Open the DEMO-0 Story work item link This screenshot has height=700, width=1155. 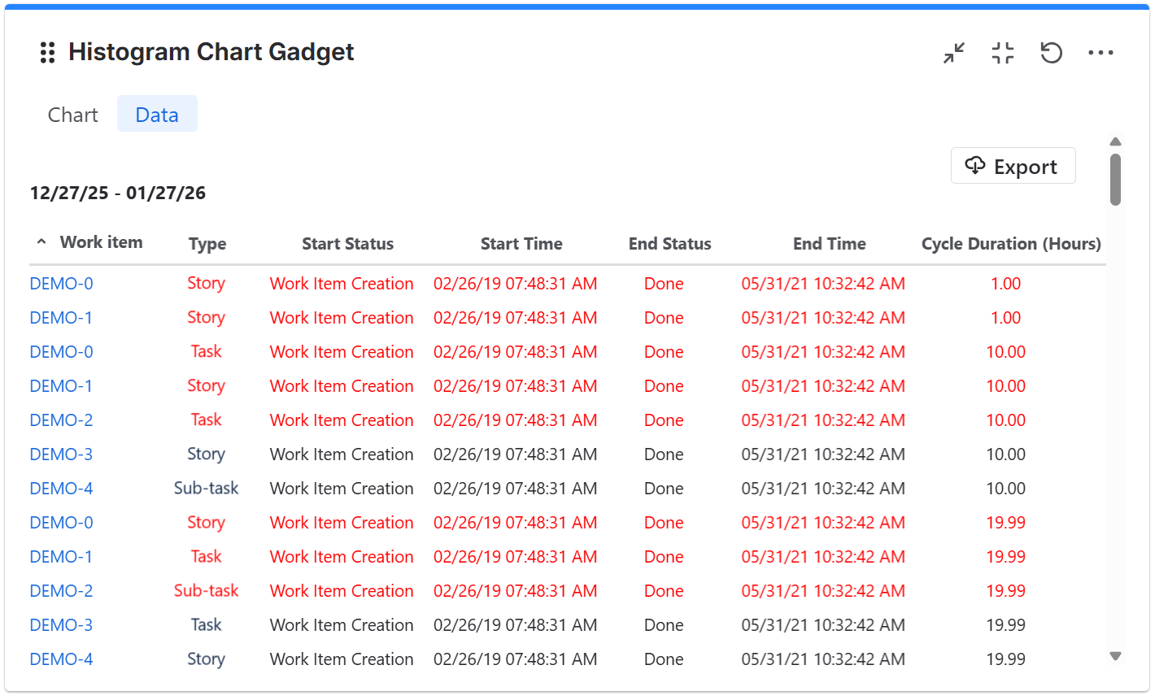tap(61, 283)
